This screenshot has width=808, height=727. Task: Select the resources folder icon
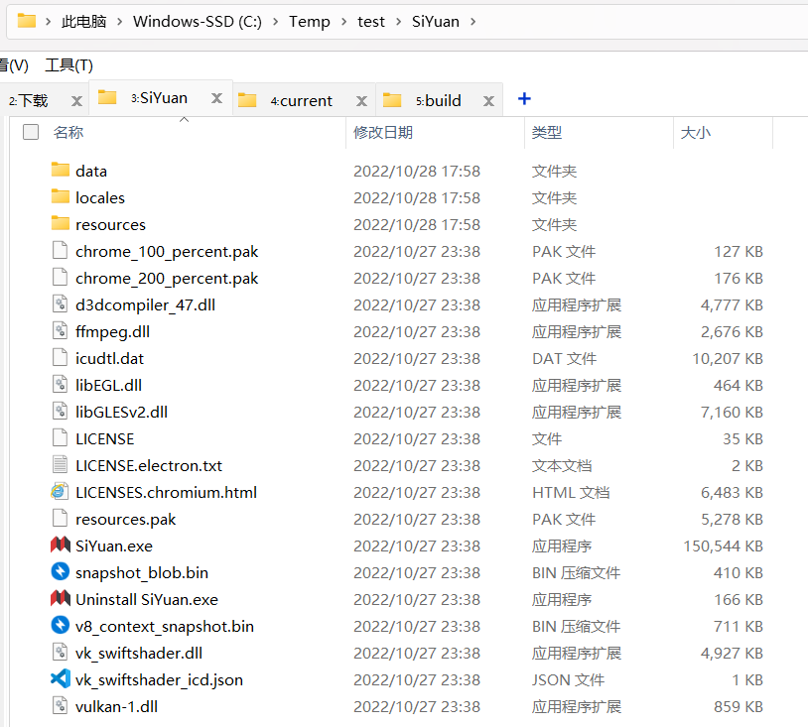pyautogui.click(x=61, y=223)
